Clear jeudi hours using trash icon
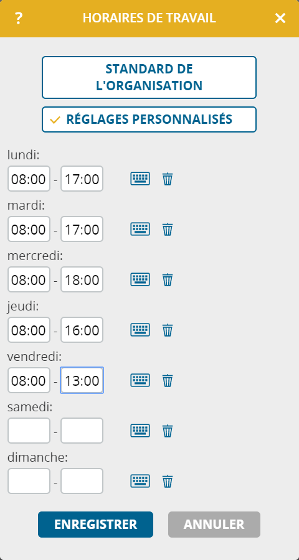This screenshot has width=299, height=560. (168, 330)
